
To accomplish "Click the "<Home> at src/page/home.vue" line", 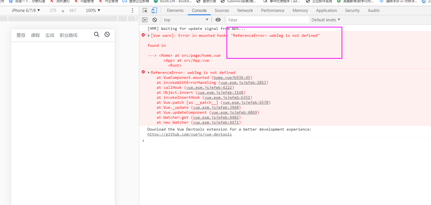I will click(189, 55).
